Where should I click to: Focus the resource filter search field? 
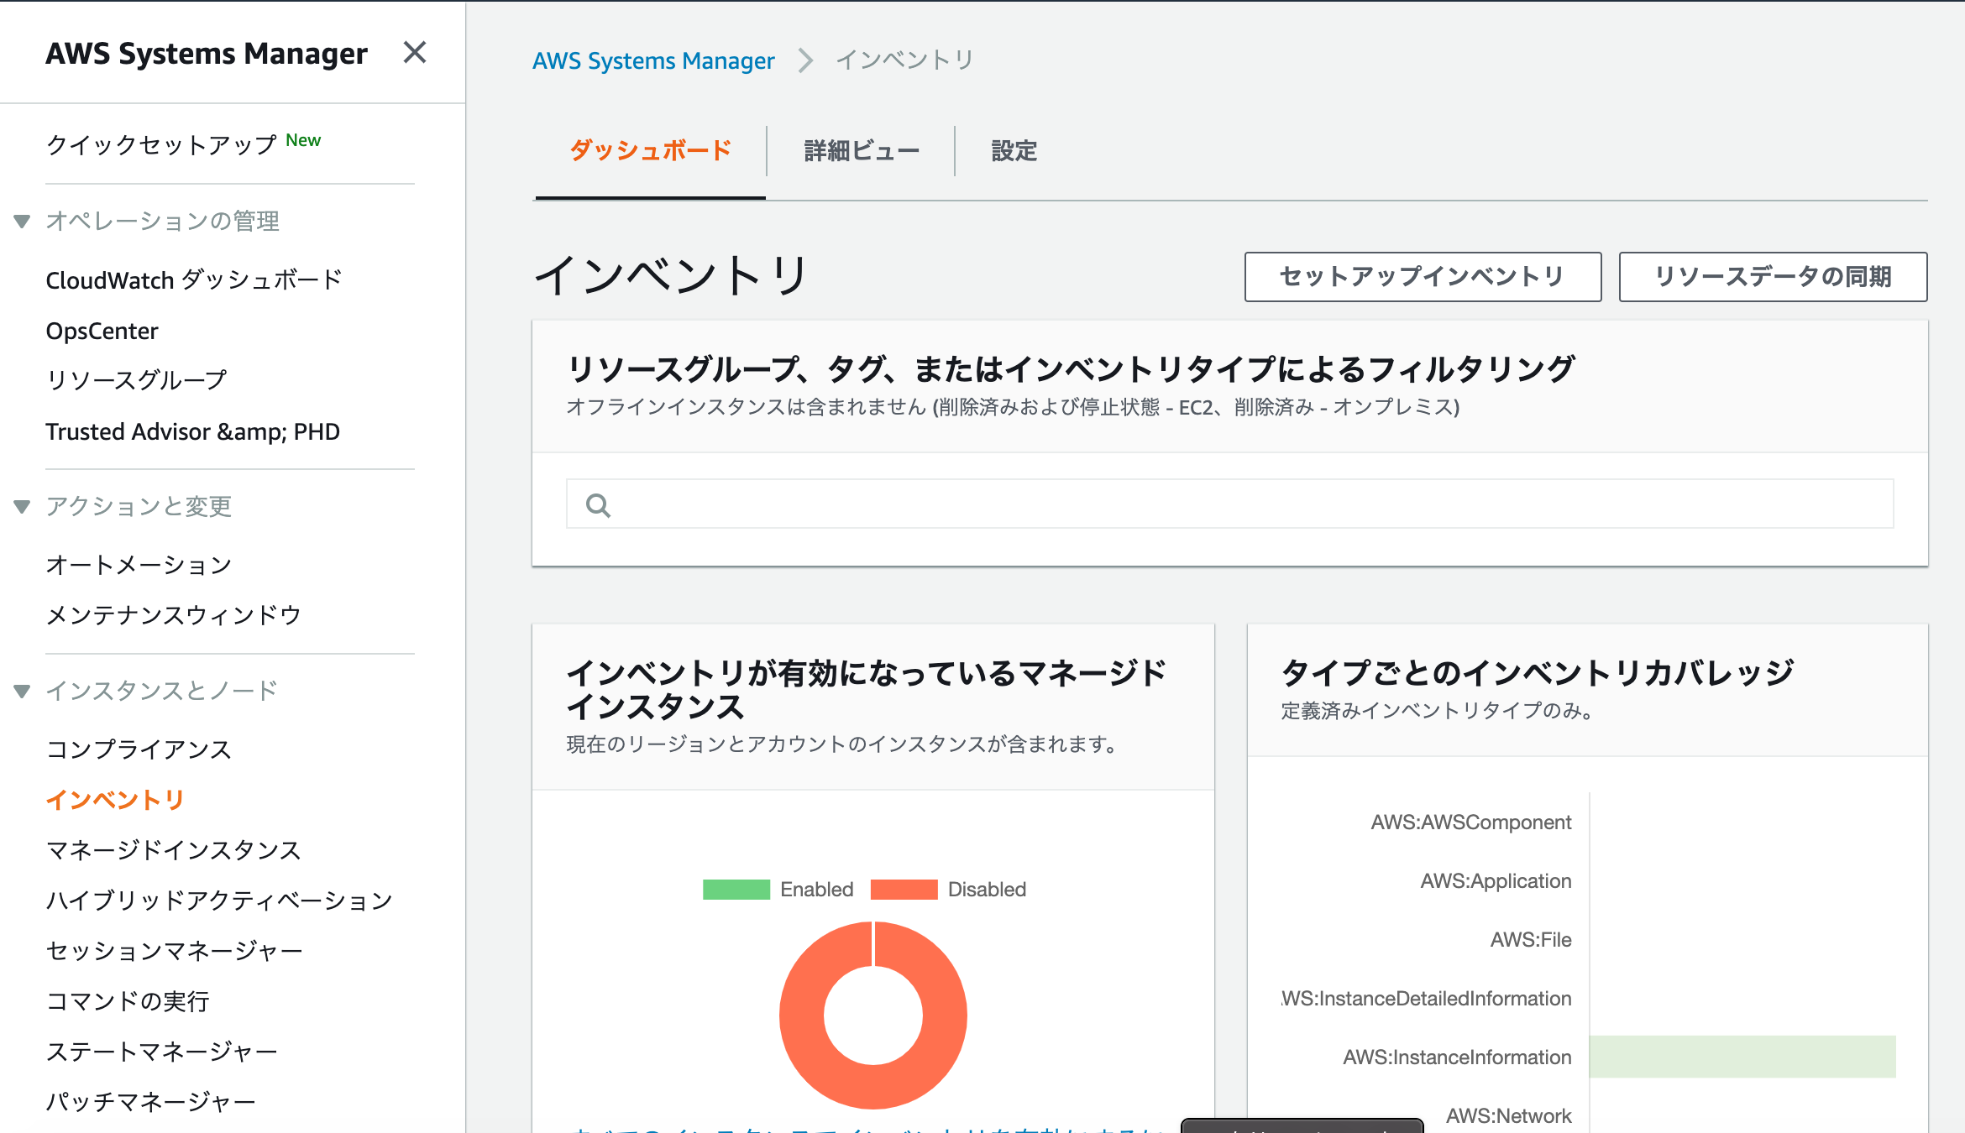pyautogui.click(x=1229, y=504)
